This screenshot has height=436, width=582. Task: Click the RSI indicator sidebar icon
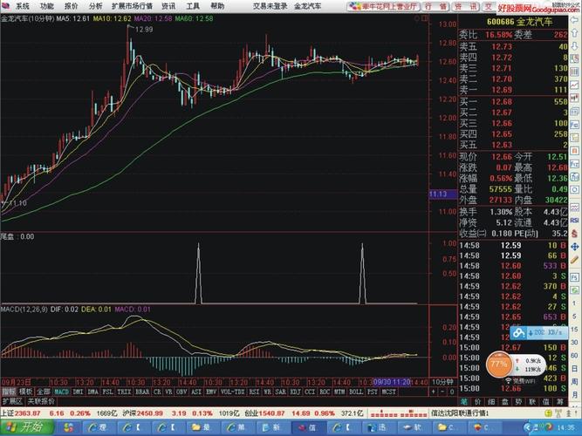point(574,221)
